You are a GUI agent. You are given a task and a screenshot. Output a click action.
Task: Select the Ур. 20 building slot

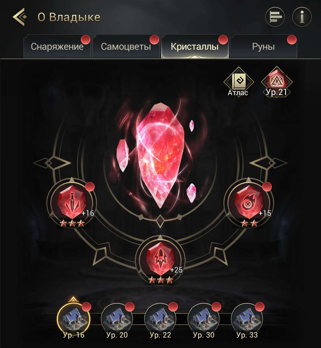point(117,319)
